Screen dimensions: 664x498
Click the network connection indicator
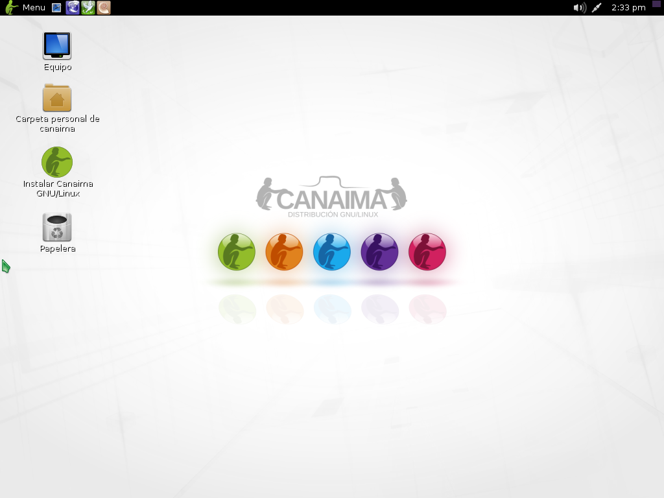[x=596, y=7]
